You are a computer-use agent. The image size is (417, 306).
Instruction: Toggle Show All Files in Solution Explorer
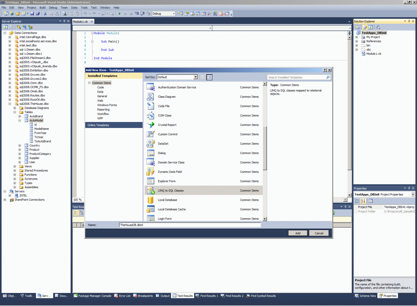click(365, 27)
